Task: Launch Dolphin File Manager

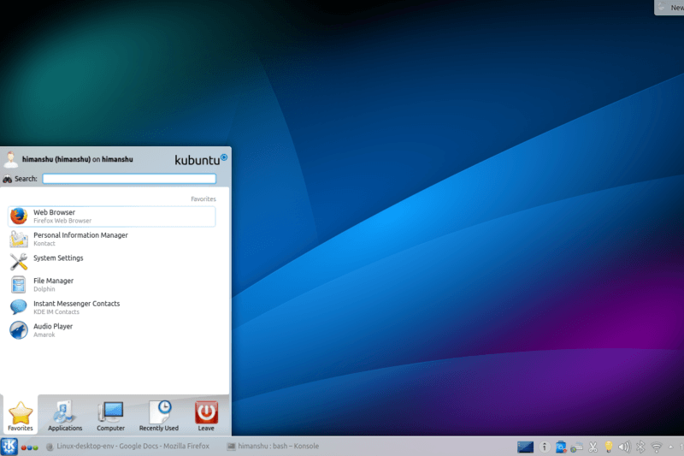Action: 112,285
